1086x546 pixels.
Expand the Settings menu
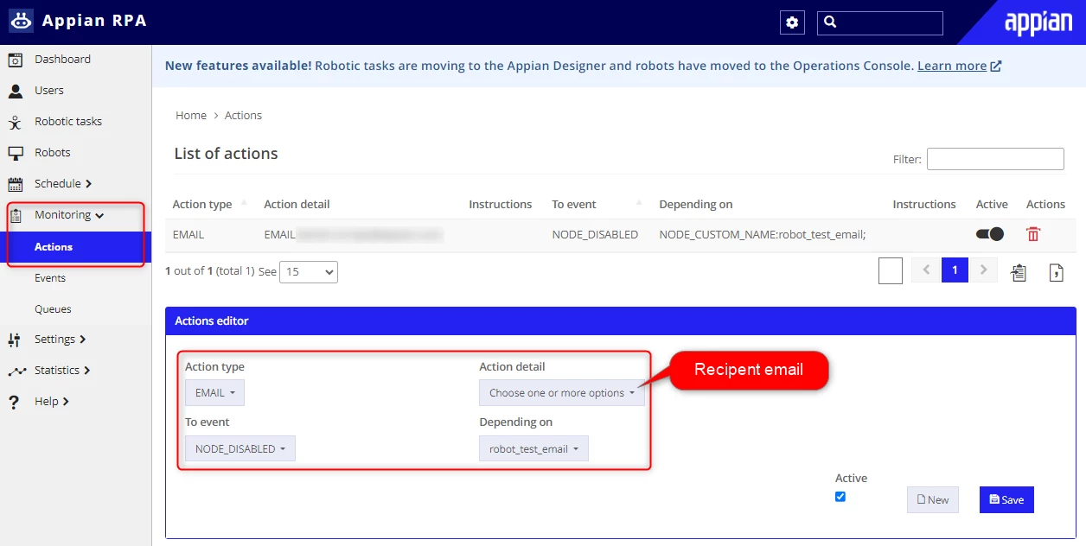click(61, 340)
